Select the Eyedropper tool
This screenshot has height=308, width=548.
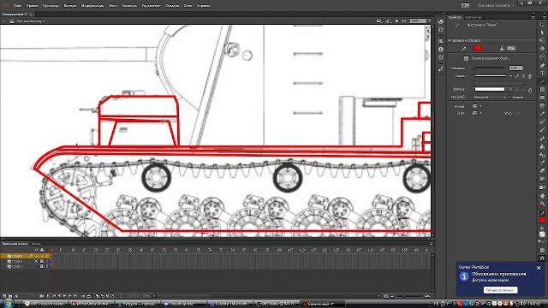click(542, 163)
